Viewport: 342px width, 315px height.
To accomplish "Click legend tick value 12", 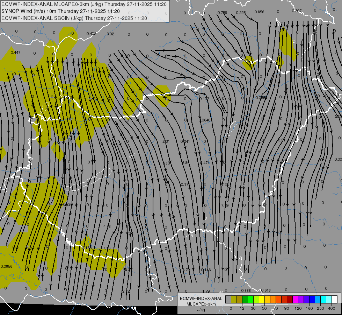I will point(242,308).
